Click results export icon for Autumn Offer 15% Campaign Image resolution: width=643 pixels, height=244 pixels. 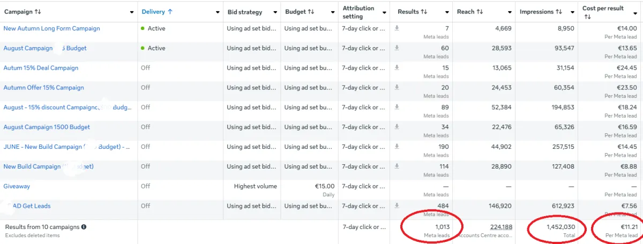pyautogui.click(x=397, y=88)
